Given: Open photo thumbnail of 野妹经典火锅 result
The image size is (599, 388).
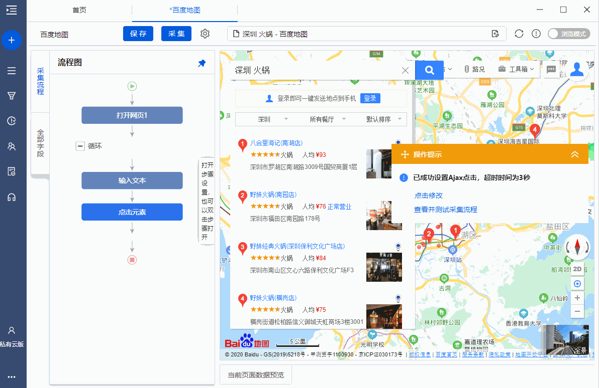Looking at the screenshot, I should [x=384, y=267].
